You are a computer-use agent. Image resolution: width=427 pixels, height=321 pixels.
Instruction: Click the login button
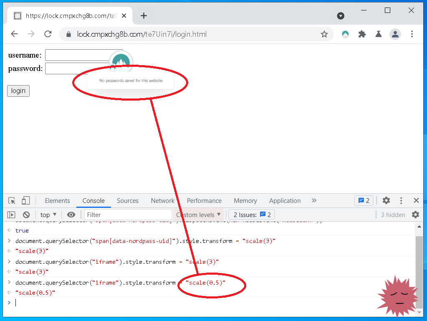pyautogui.click(x=18, y=91)
